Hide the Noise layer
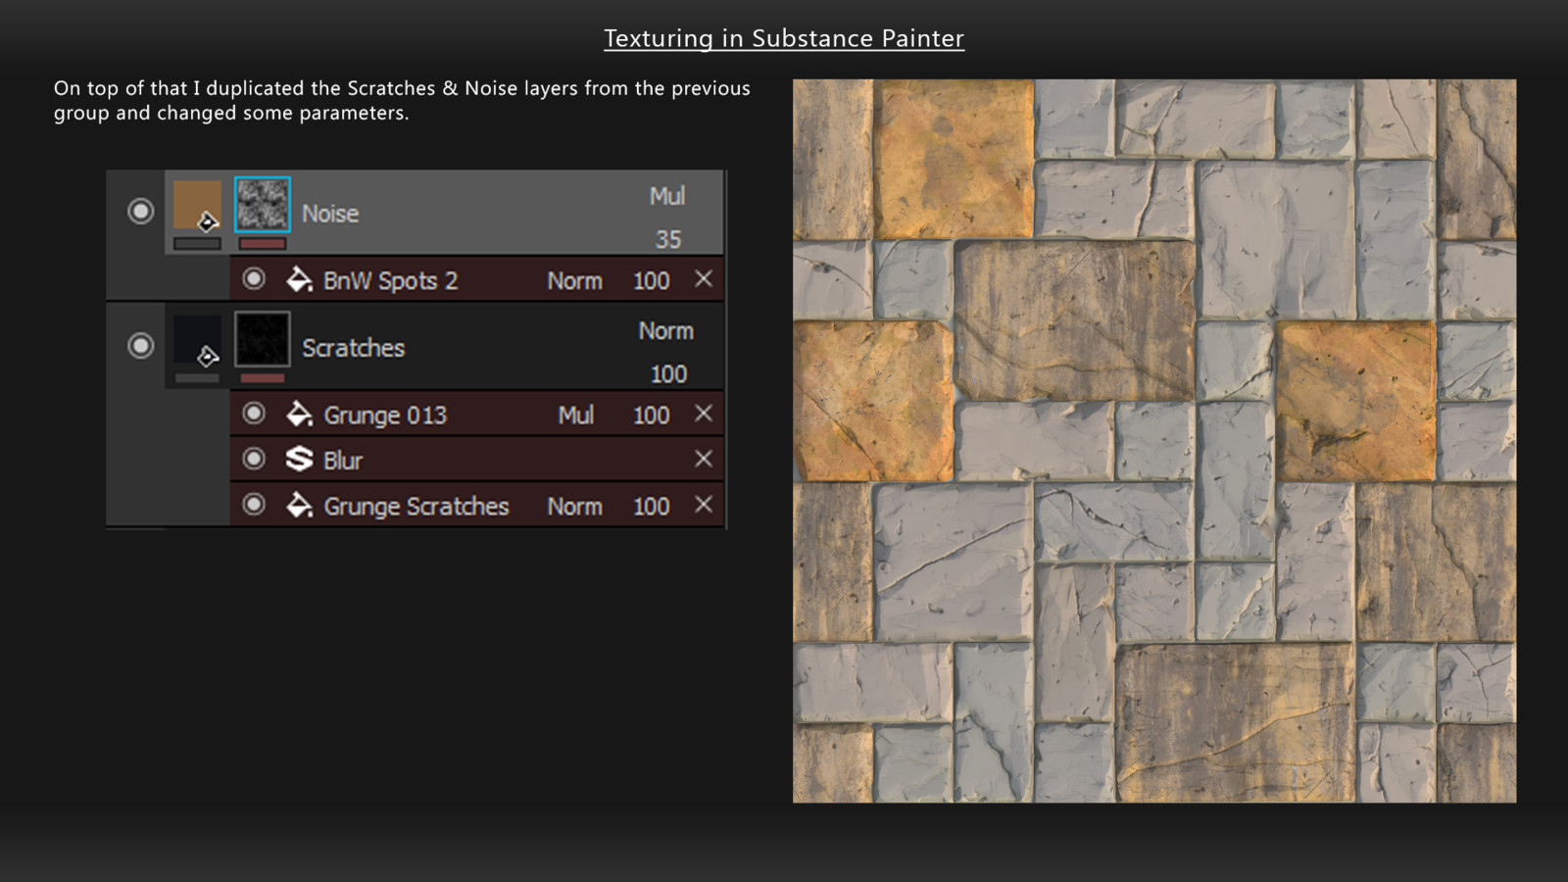Viewport: 1568px width, 882px height. (141, 211)
